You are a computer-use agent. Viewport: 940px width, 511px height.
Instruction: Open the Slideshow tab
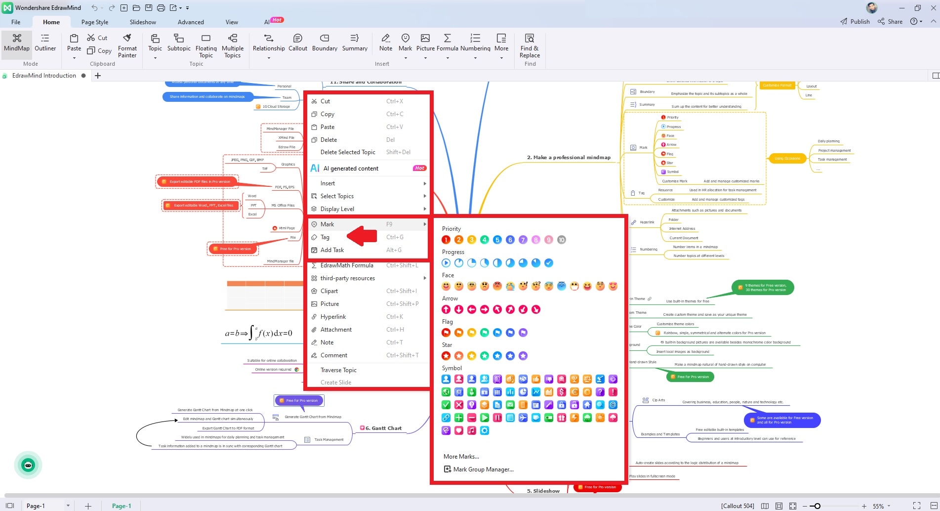coord(143,22)
